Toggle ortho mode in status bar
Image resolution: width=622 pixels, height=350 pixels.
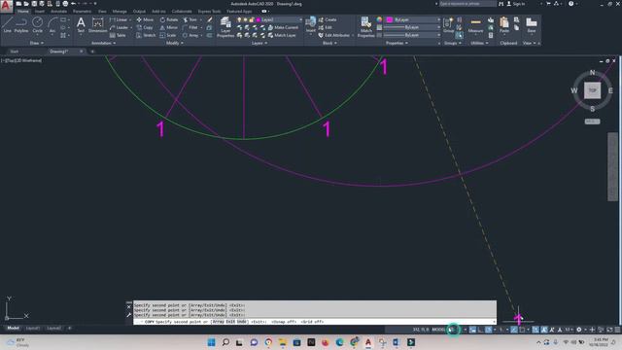(x=481, y=330)
